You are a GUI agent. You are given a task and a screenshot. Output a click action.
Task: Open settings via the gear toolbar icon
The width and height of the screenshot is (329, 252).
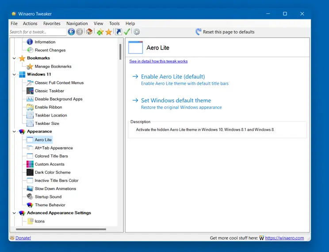click(x=137, y=32)
